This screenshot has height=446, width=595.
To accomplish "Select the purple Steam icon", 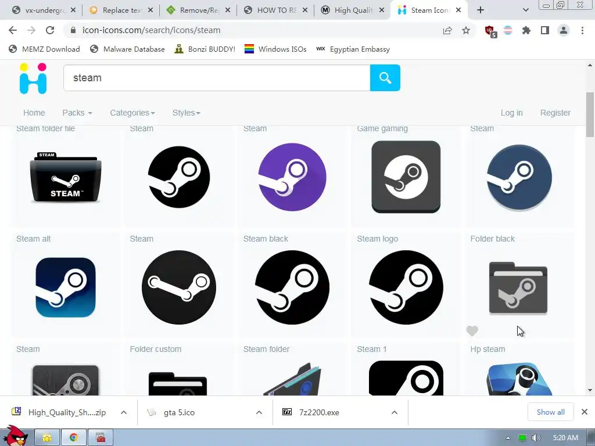I will coord(292,177).
